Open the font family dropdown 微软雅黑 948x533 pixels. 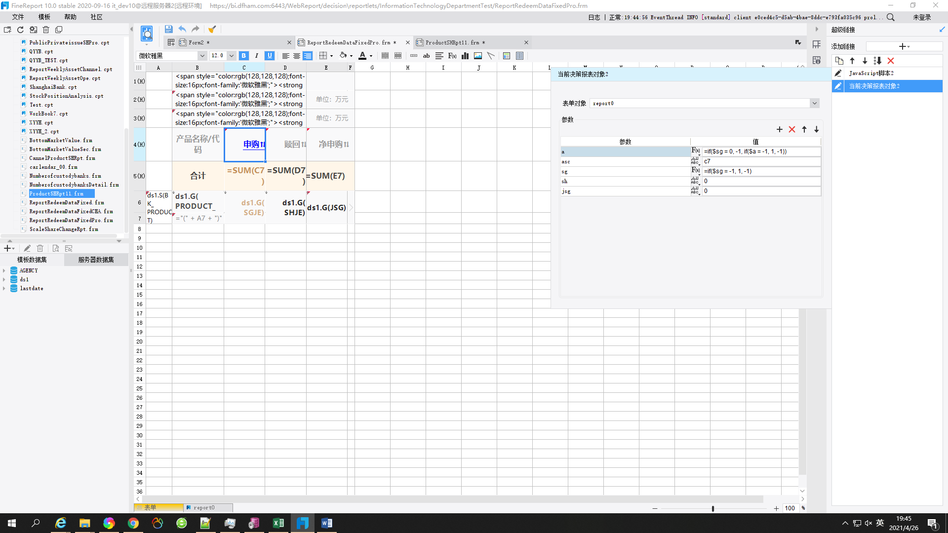point(202,56)
